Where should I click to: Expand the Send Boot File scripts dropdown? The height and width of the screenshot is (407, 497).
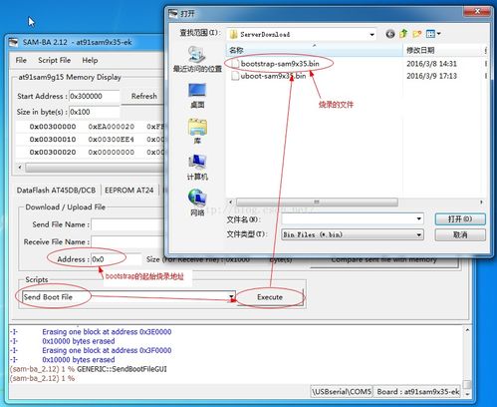click(x=231, y=296)
